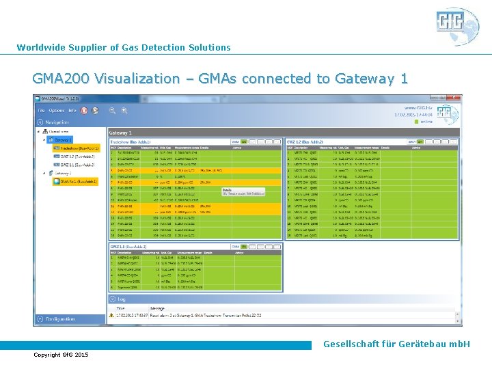
Task: Click the Details tooltip popup
Action: 243,192
